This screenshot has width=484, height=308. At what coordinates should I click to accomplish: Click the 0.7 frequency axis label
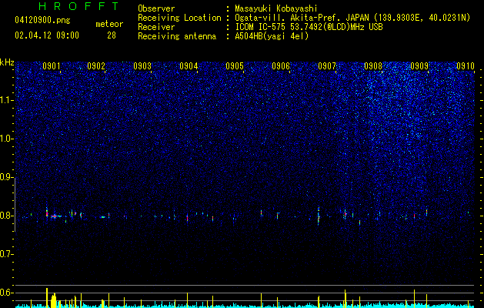[x=7, y=254]
